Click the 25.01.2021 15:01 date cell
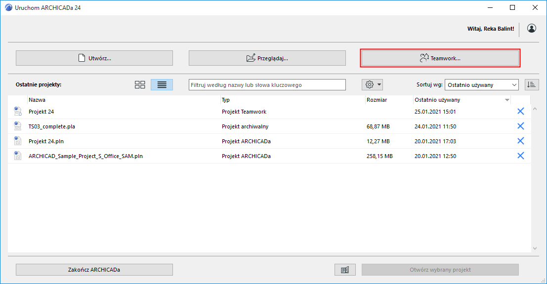Image resolution: width=547 pixels, height=284 pixels. (x=435, y=112)
